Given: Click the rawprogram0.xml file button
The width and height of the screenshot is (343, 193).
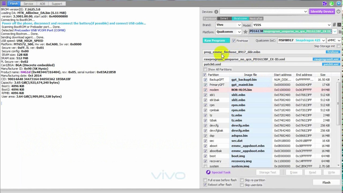Looking at the screenshot, I should (326, 59).
